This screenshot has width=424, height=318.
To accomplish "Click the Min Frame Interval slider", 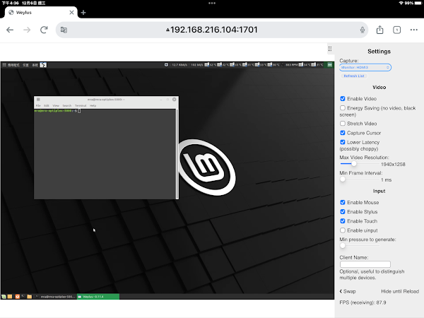I will [360, 179].
